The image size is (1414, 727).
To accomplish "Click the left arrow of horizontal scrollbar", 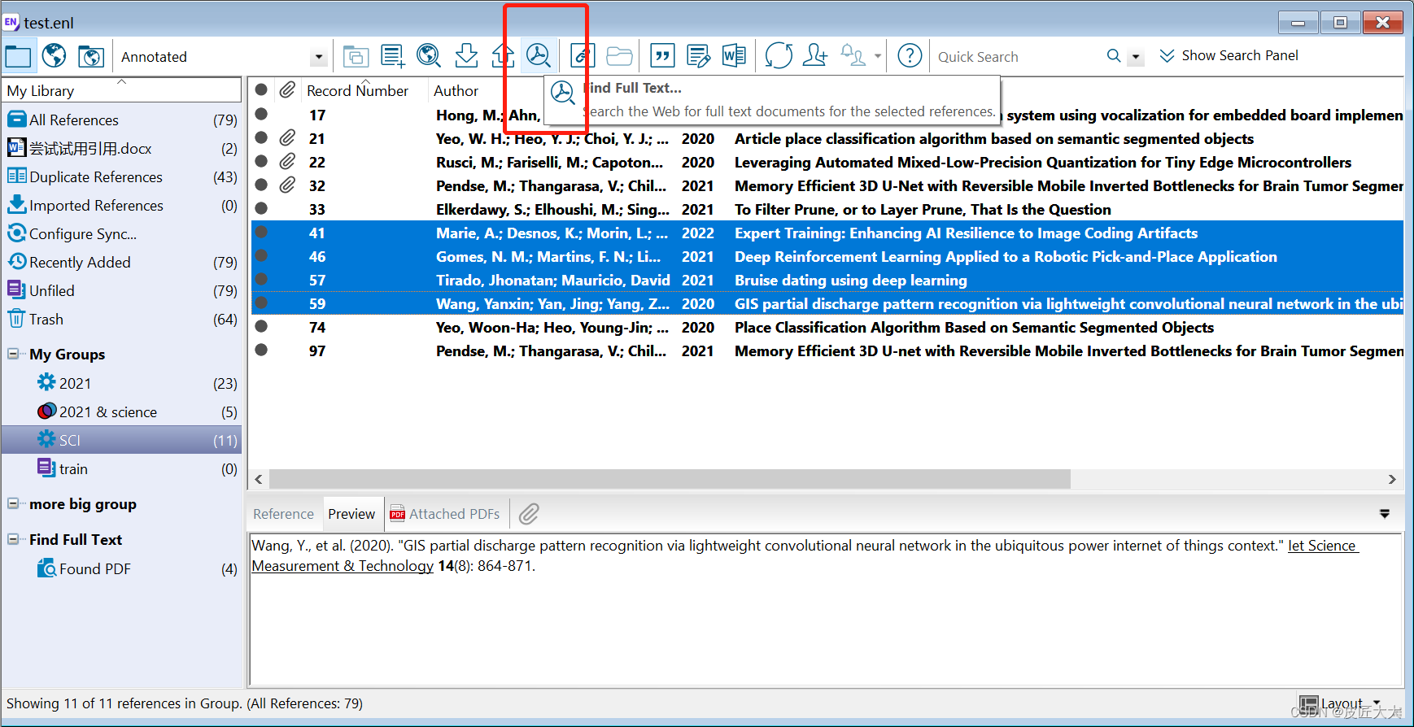I will click(x=259, y=480).
